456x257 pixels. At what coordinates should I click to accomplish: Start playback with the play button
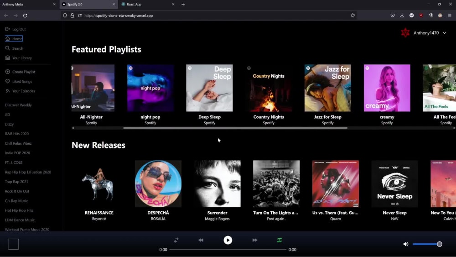pos(228,240)
